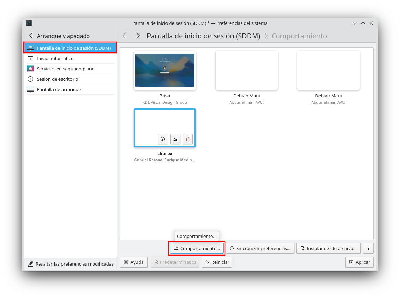Click the system settings icon in title bar
Image resolution: width=400 pixels, height=298 pixels.
[x=29, y=23]
